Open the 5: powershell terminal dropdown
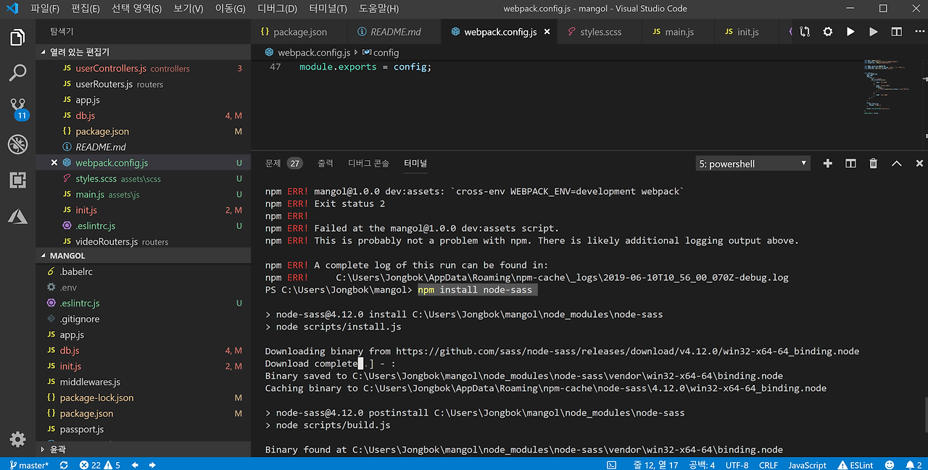The image size is (928, 470). pyautogui.click(x=753, y=164)
